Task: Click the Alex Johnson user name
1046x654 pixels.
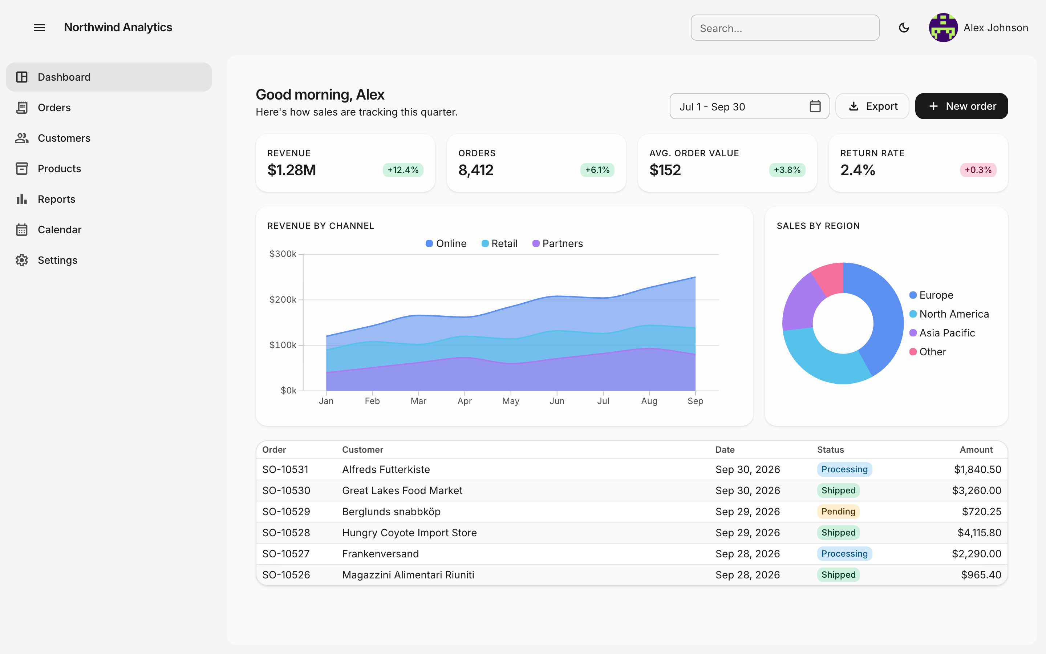Action: (x=996, y=28)
